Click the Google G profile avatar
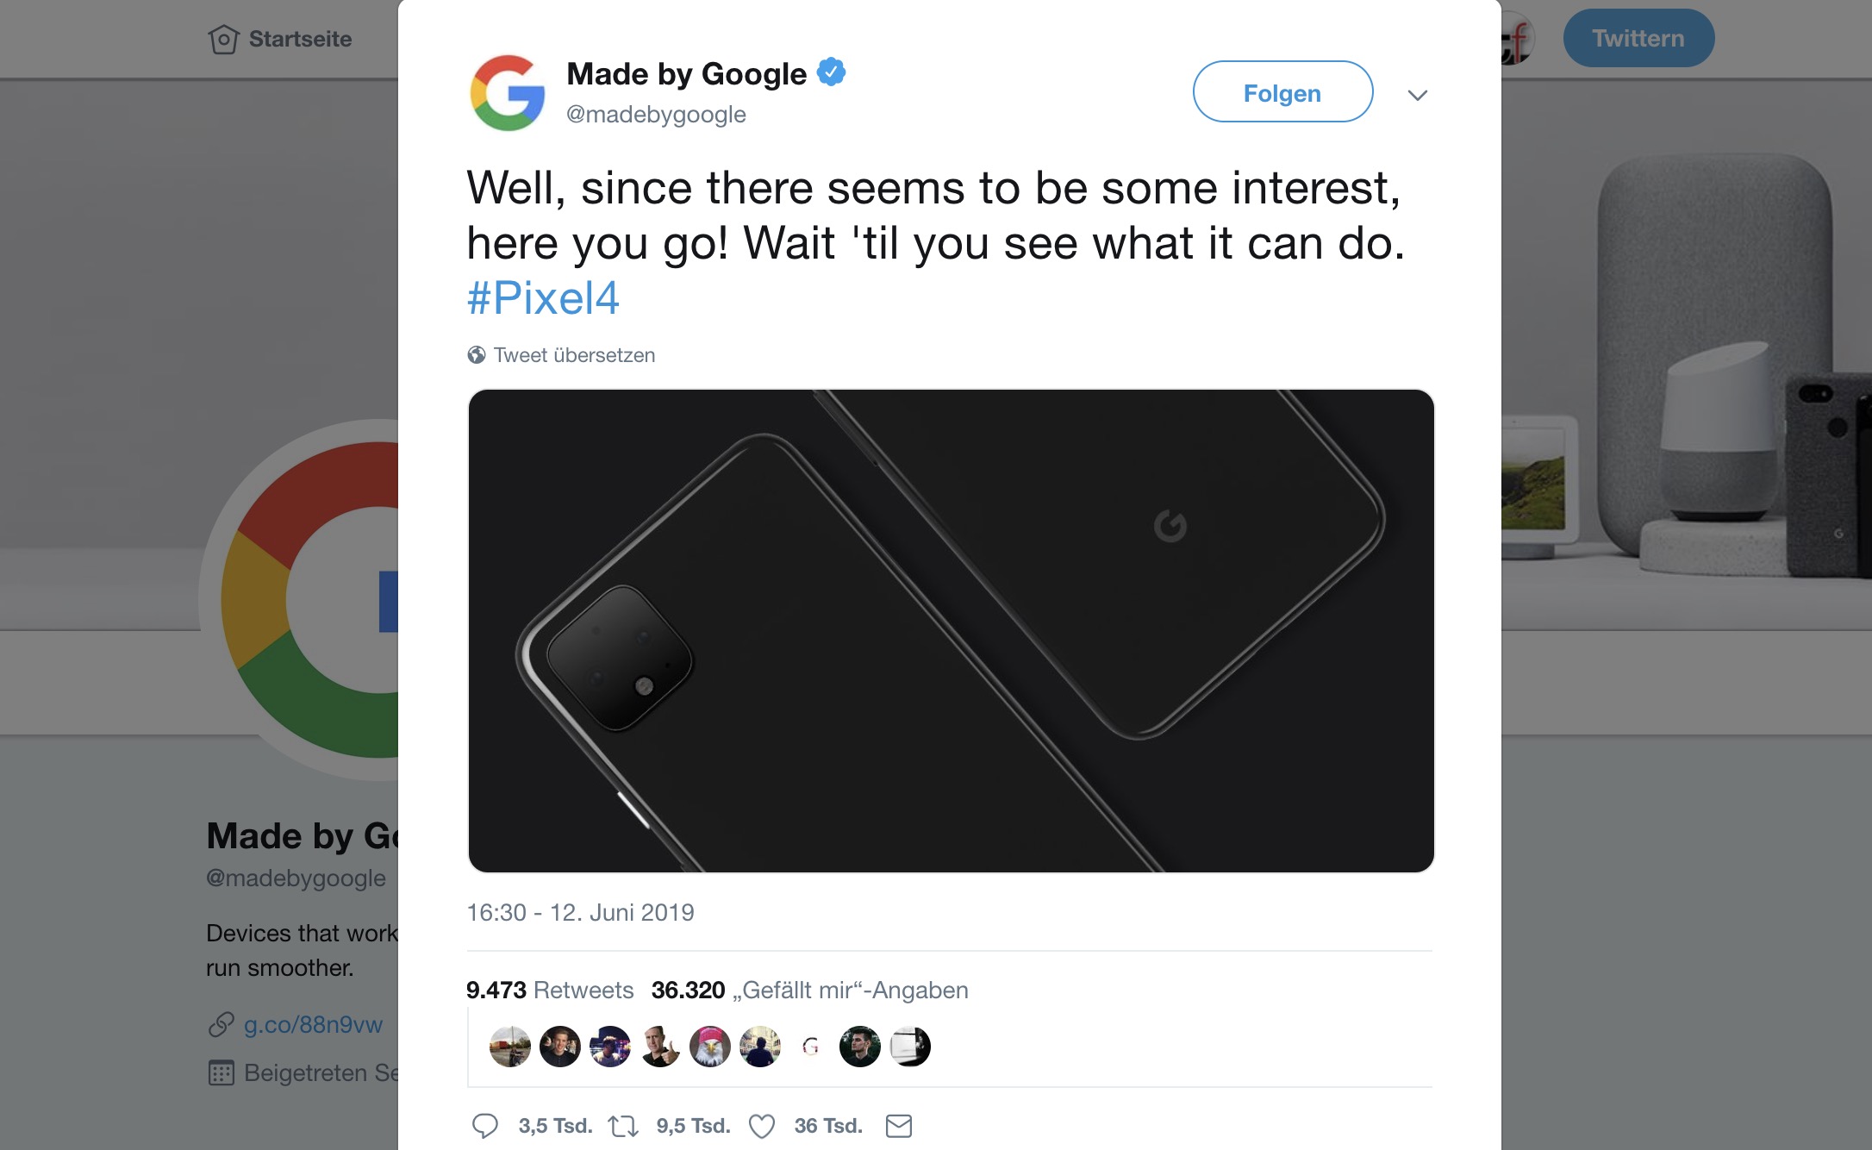This screenshot has height=1150, width=1872. click(x=508, y=93)
